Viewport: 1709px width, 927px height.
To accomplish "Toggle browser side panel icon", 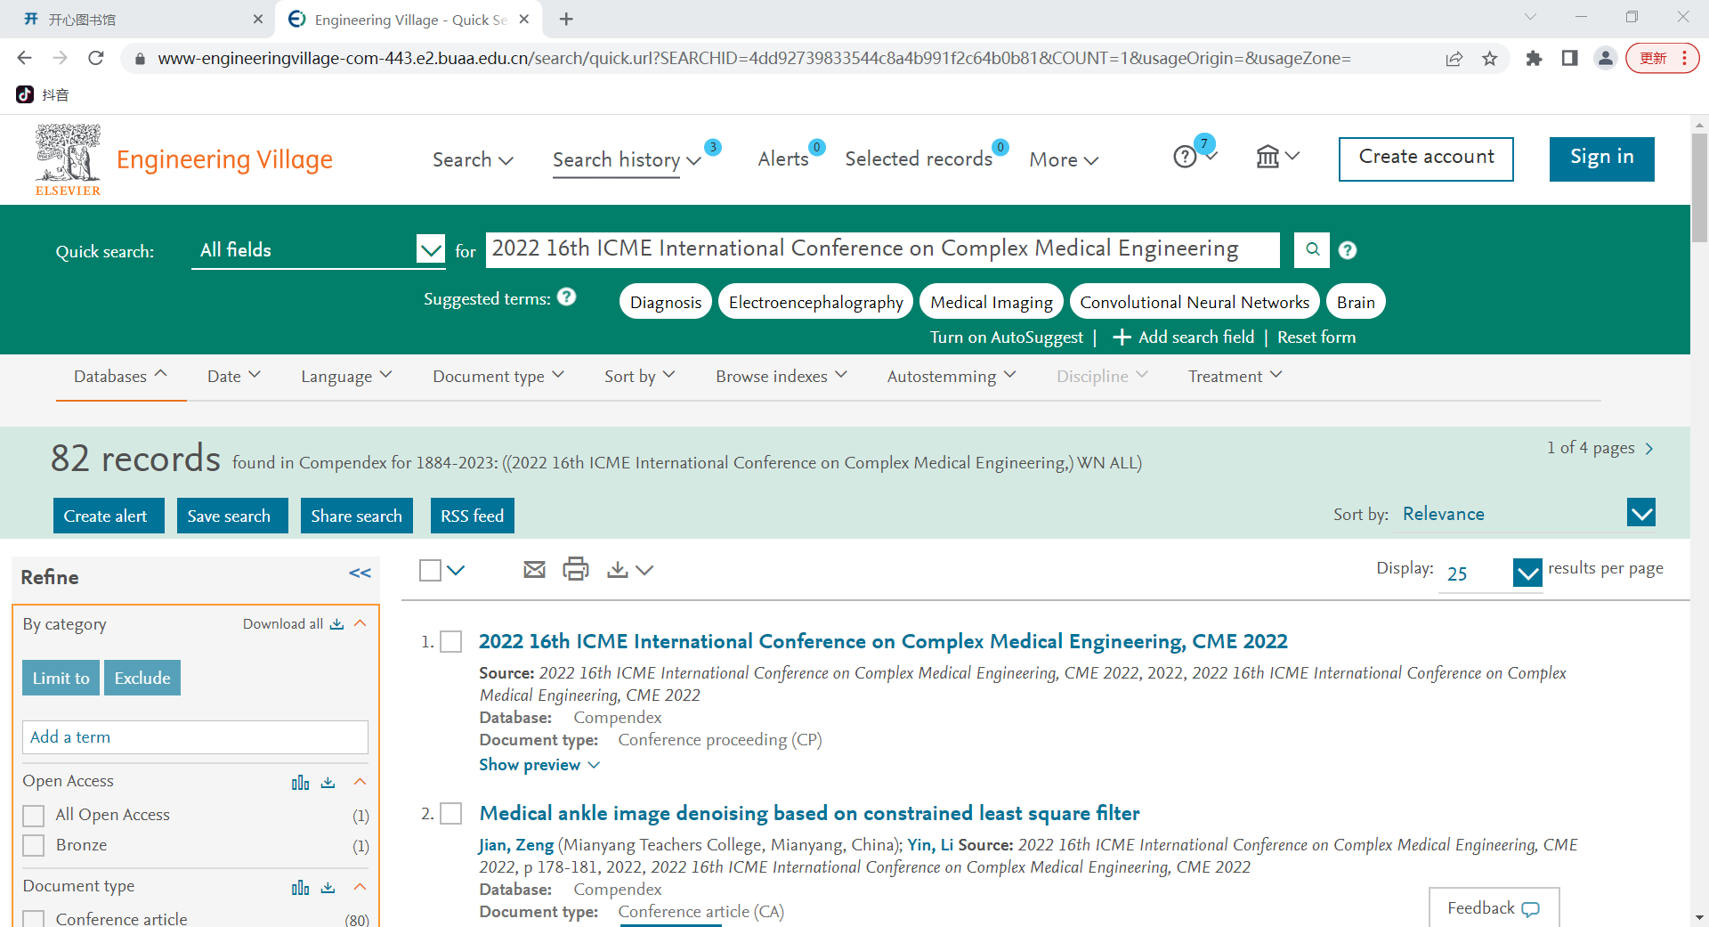I will pos(1570,58).
